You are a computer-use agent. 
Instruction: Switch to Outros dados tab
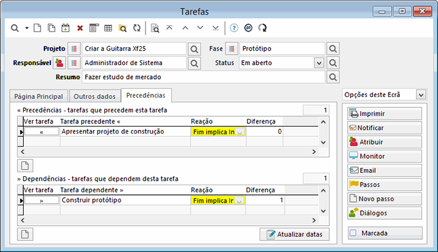tap(95, 96)
